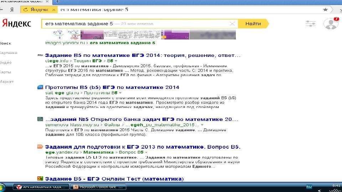This screenshot has width=342, height=192.
Task: Switch to Yandex browser taskbar button
Action: coord(41,187)
